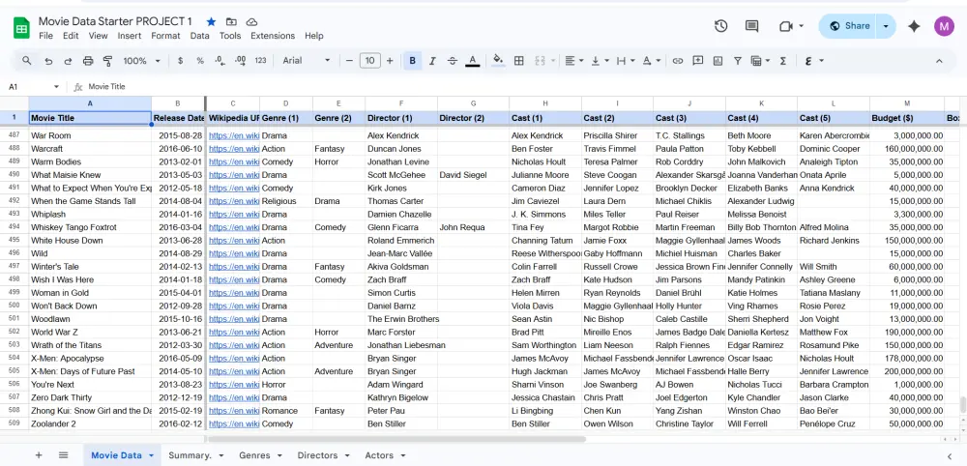Check the cloud save status icon
This screenshot has height=466, width=967.
tap(251, 21)
